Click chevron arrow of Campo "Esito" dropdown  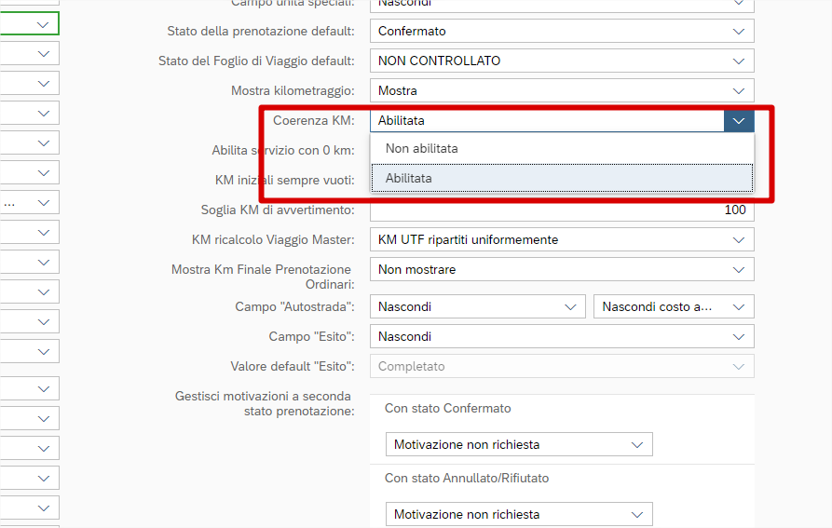(739, 336)
